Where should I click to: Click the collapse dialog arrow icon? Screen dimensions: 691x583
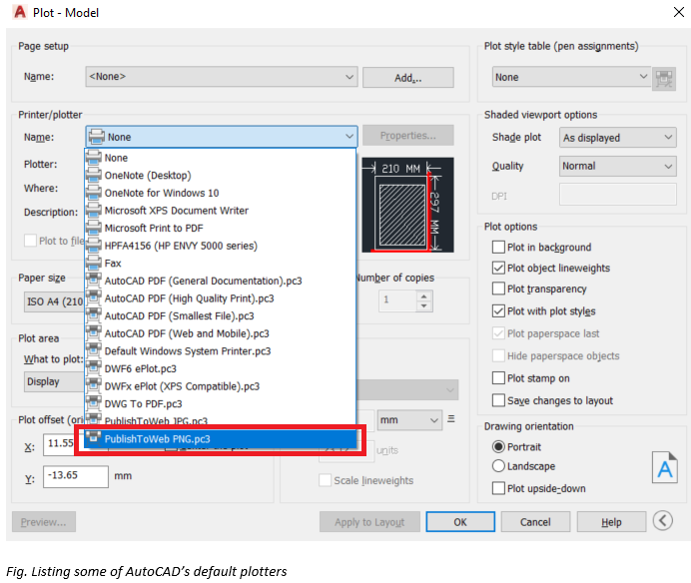tap(663, 521)
